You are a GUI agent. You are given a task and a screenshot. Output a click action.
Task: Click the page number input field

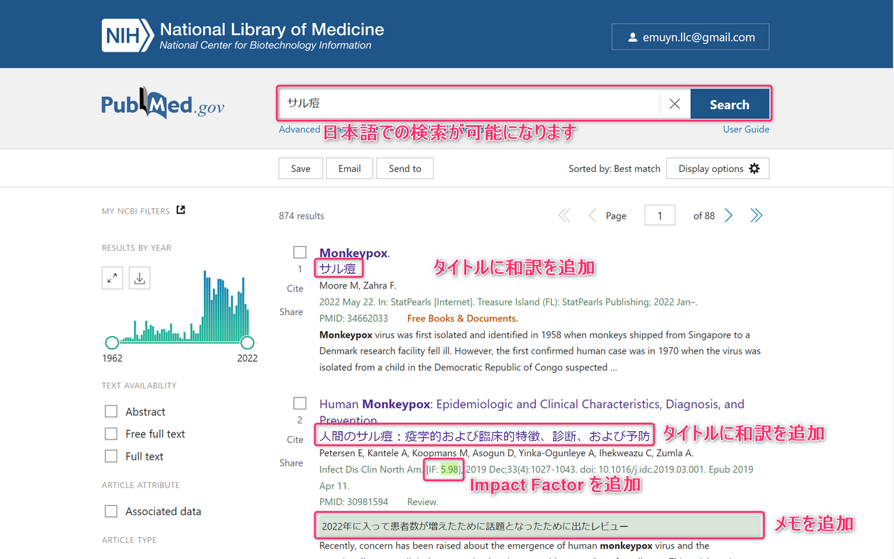659,216
